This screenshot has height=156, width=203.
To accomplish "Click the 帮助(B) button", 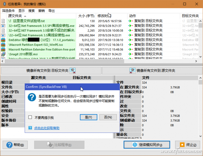I will (15, 145).
